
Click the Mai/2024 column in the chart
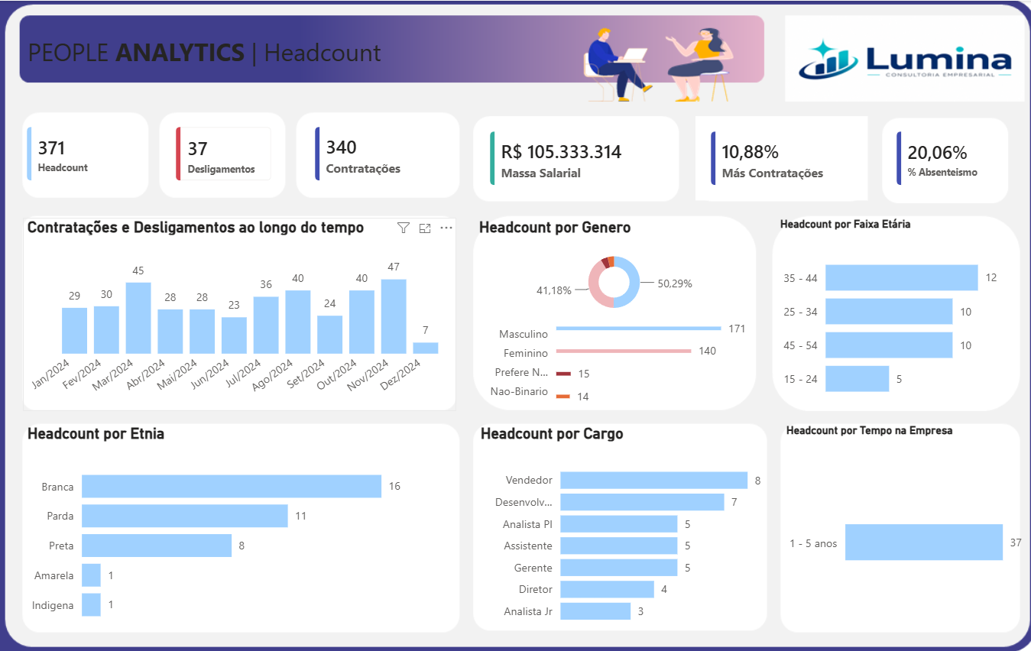[x=202, y=331]
